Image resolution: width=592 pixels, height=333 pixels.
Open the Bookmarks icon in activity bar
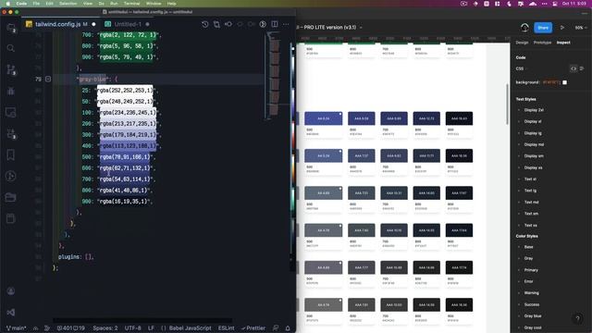tap(11, 154)
